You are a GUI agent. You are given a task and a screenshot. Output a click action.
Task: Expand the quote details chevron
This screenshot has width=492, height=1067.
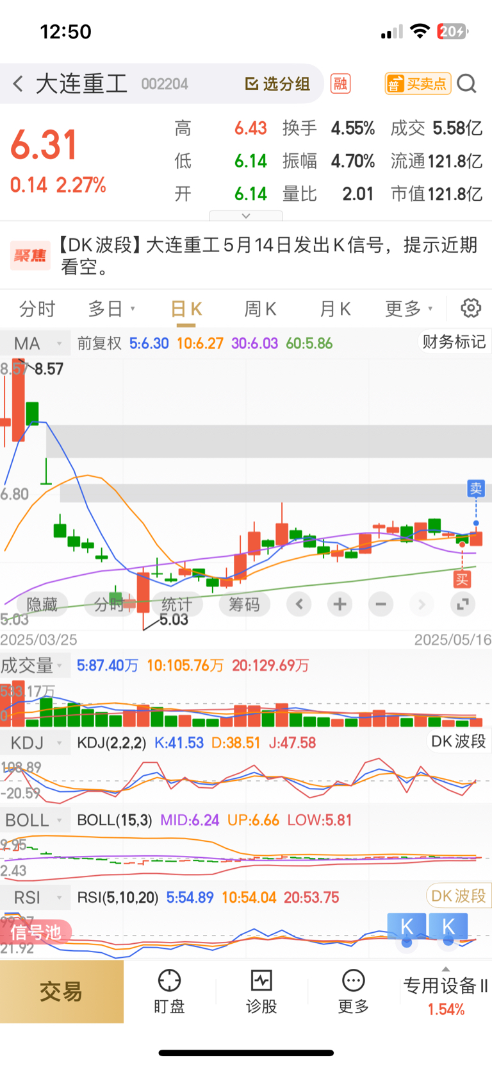[x=245, y=216]
